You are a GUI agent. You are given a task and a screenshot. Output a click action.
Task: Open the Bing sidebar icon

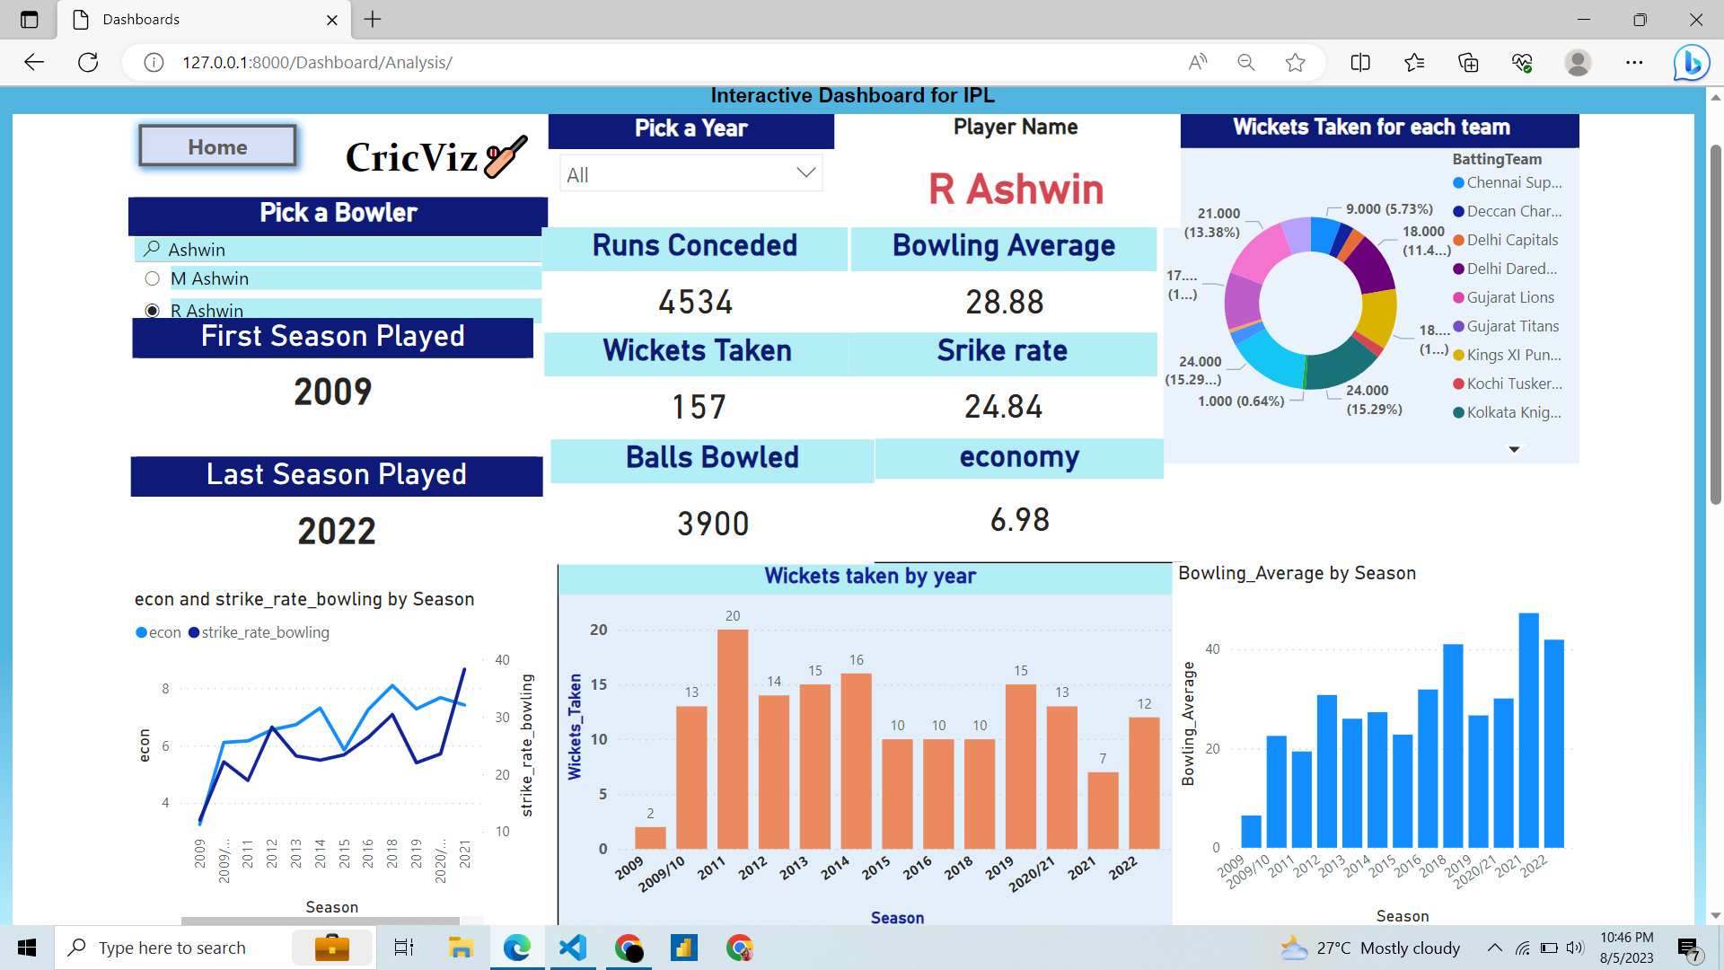(x=1691, y=63)
